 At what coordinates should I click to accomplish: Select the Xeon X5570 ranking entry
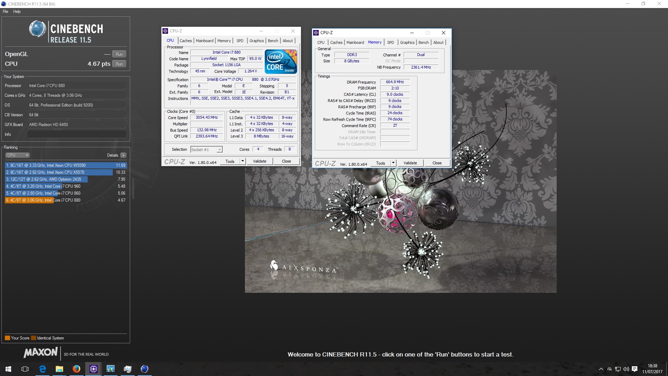click(66, 172)
